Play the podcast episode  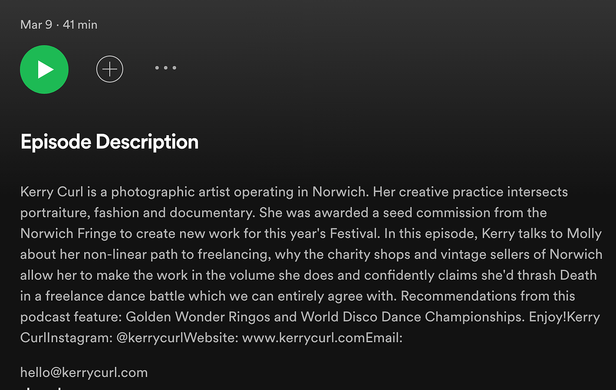tap(44, 70)
